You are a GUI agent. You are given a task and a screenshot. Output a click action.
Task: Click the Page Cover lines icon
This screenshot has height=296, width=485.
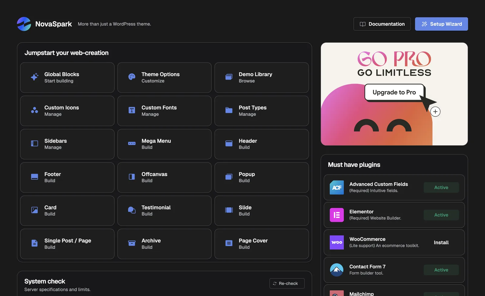229,243
